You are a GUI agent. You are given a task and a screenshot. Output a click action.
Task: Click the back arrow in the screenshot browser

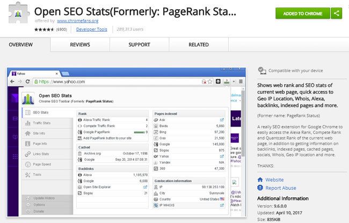(12, 81)
